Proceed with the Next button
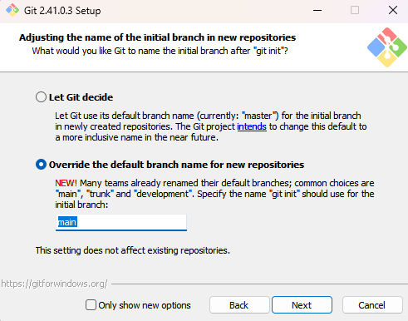The height and width of the screenshot is (321, 408). coord(302,305)
